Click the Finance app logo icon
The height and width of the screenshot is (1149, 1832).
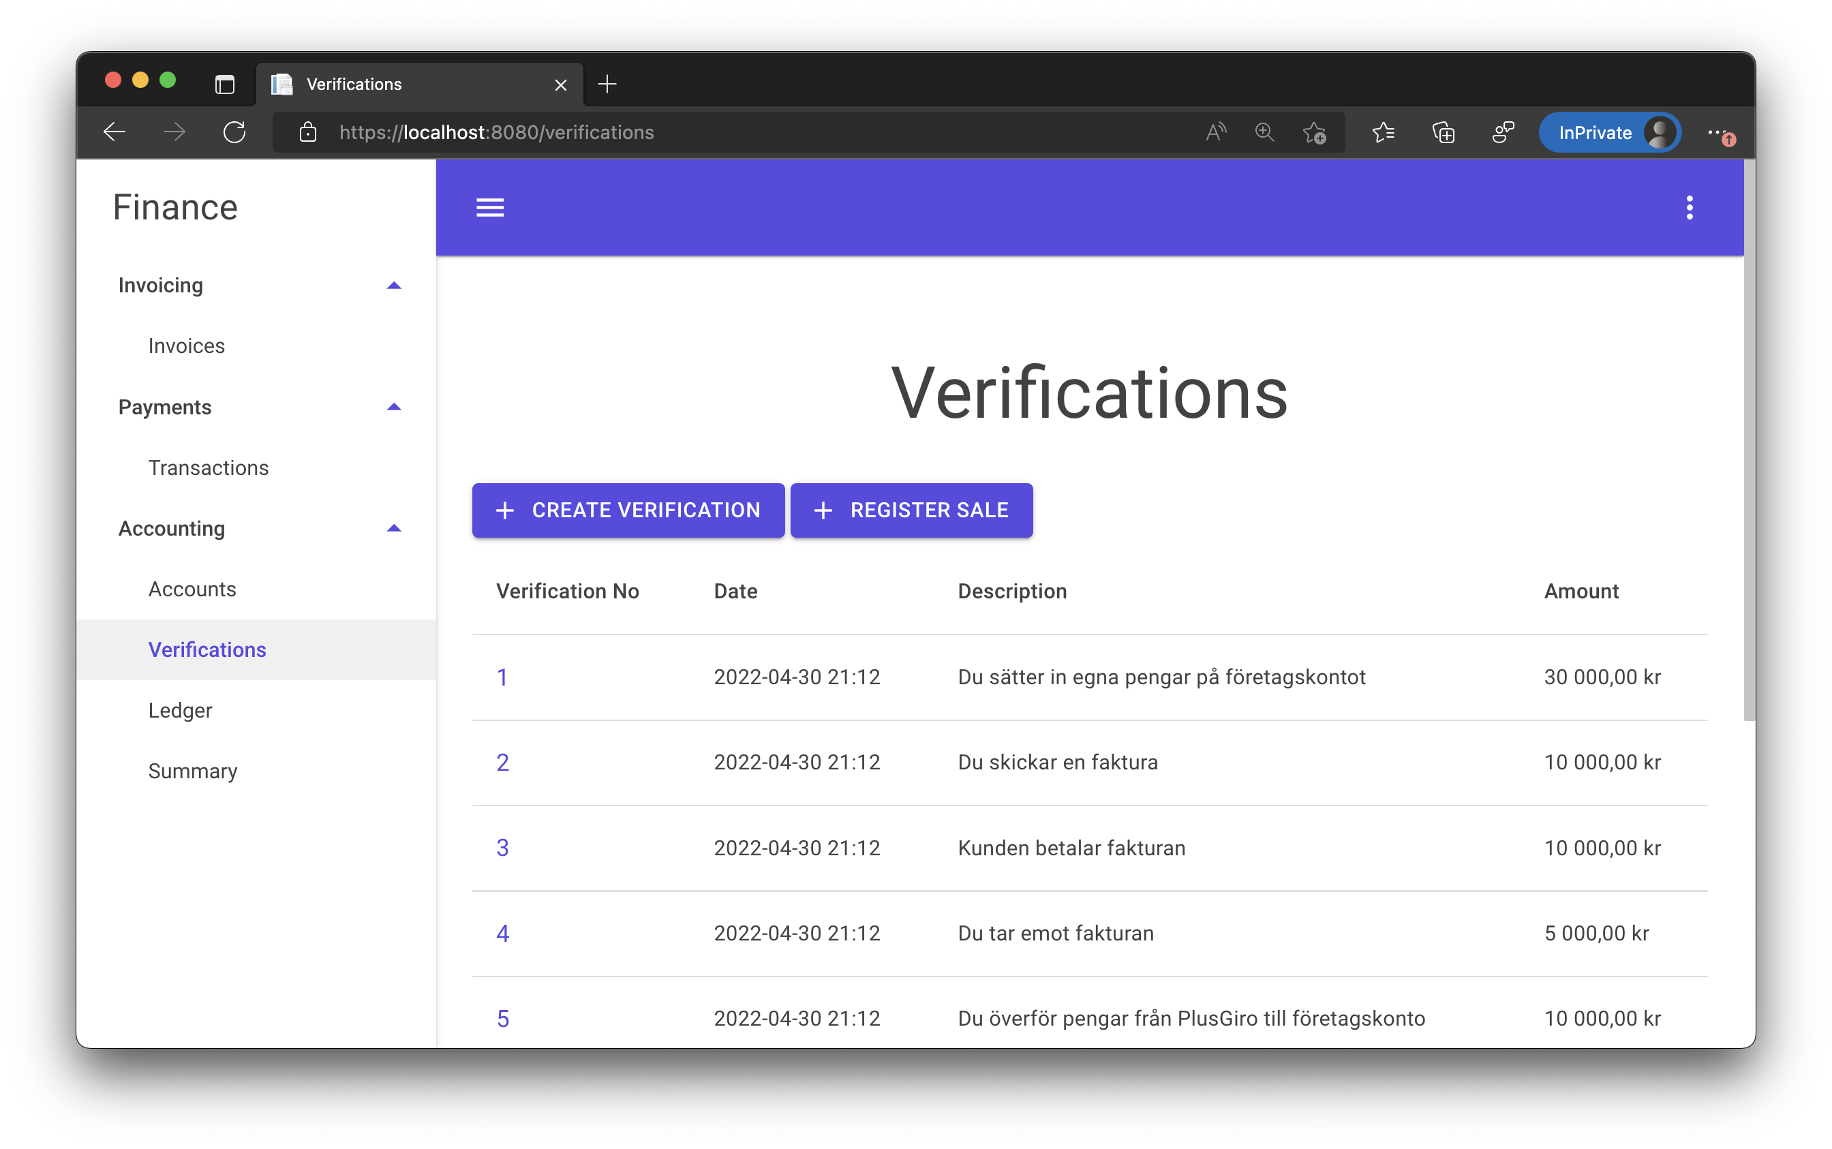(176, 205)
